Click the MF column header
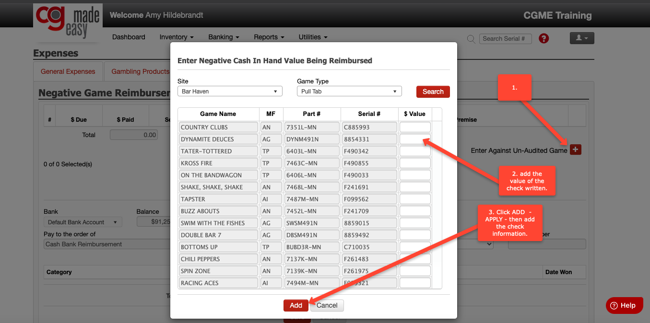 tap(271, 114)
